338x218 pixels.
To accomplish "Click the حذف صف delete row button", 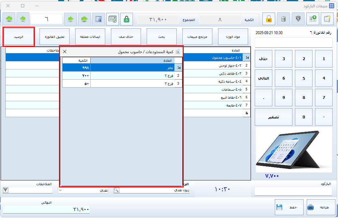I will click(126, 37).
